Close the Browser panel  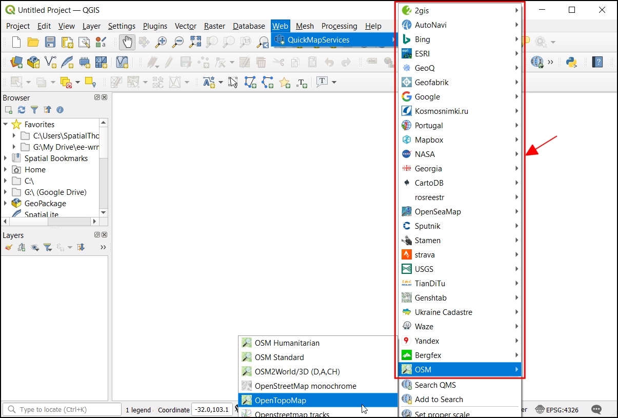(x=105, y=97)
